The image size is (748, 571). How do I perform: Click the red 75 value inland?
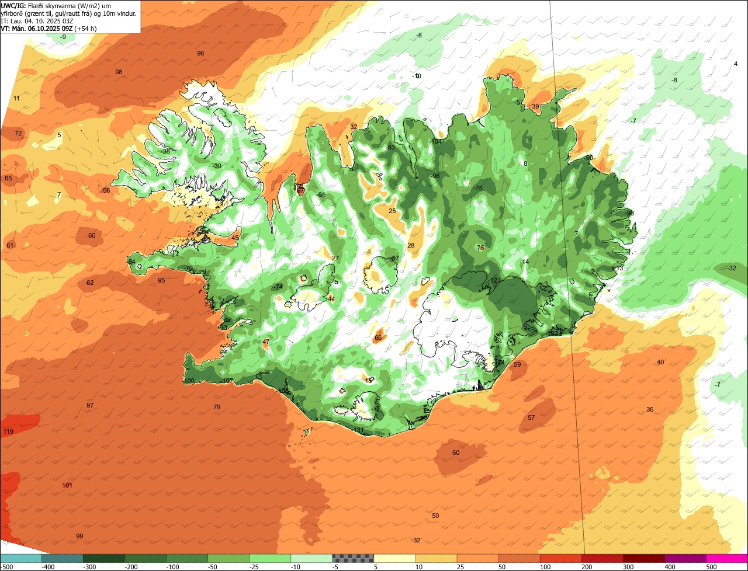[480, 248]
